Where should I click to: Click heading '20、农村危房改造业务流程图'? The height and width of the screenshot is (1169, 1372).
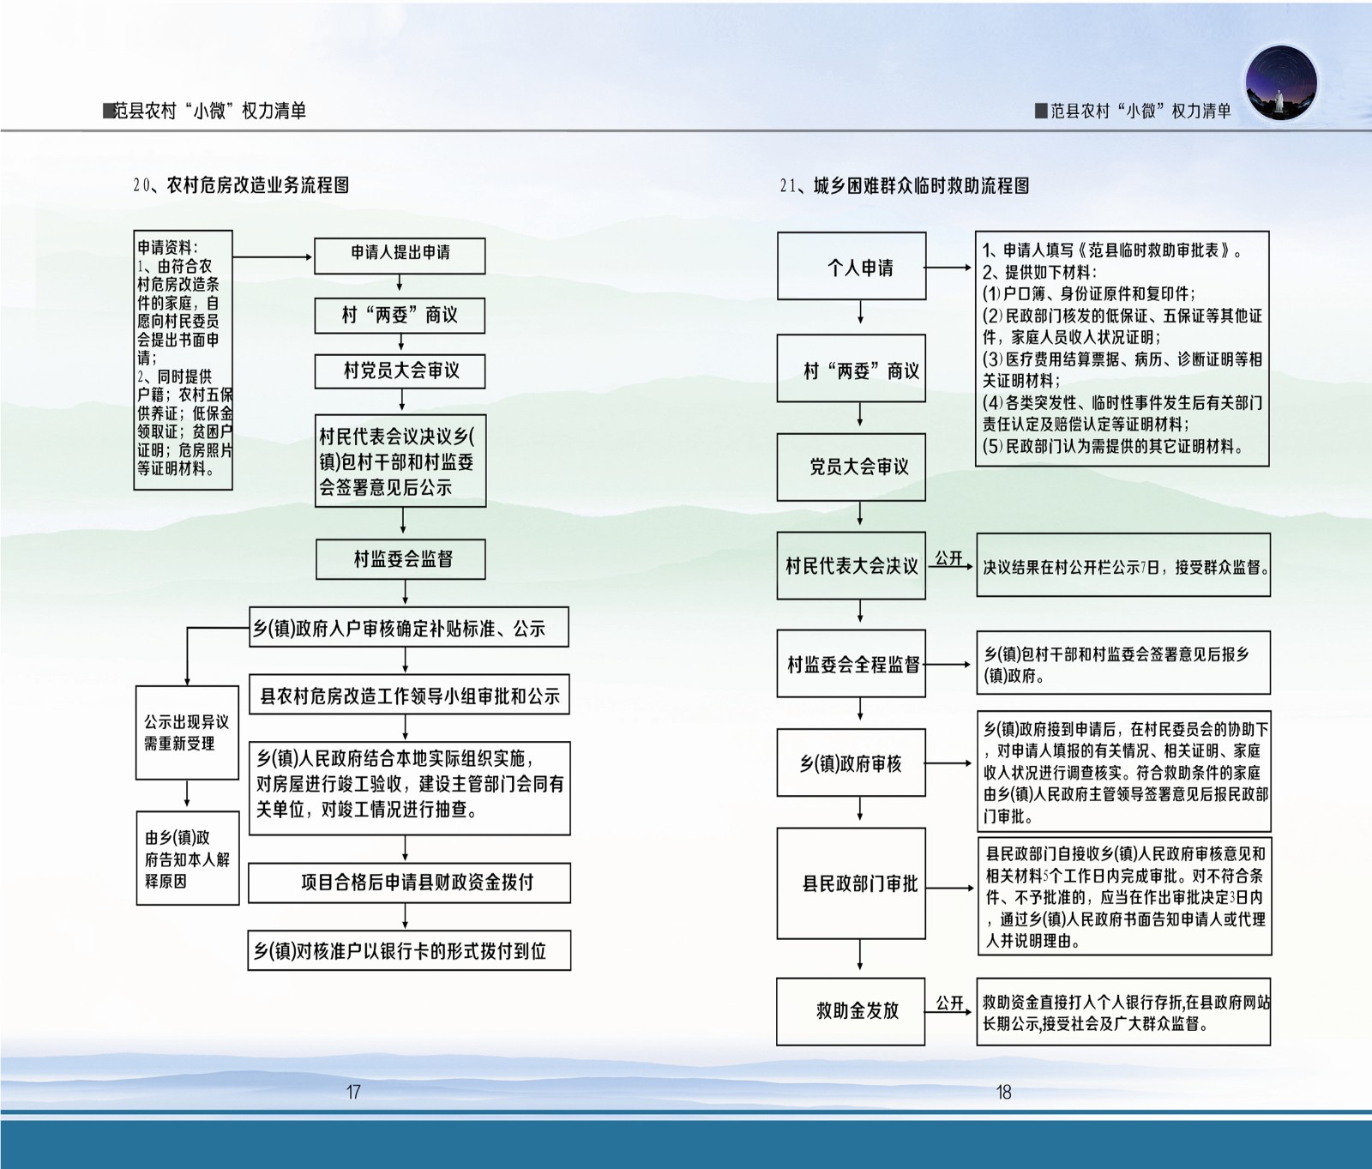point(241,184)
